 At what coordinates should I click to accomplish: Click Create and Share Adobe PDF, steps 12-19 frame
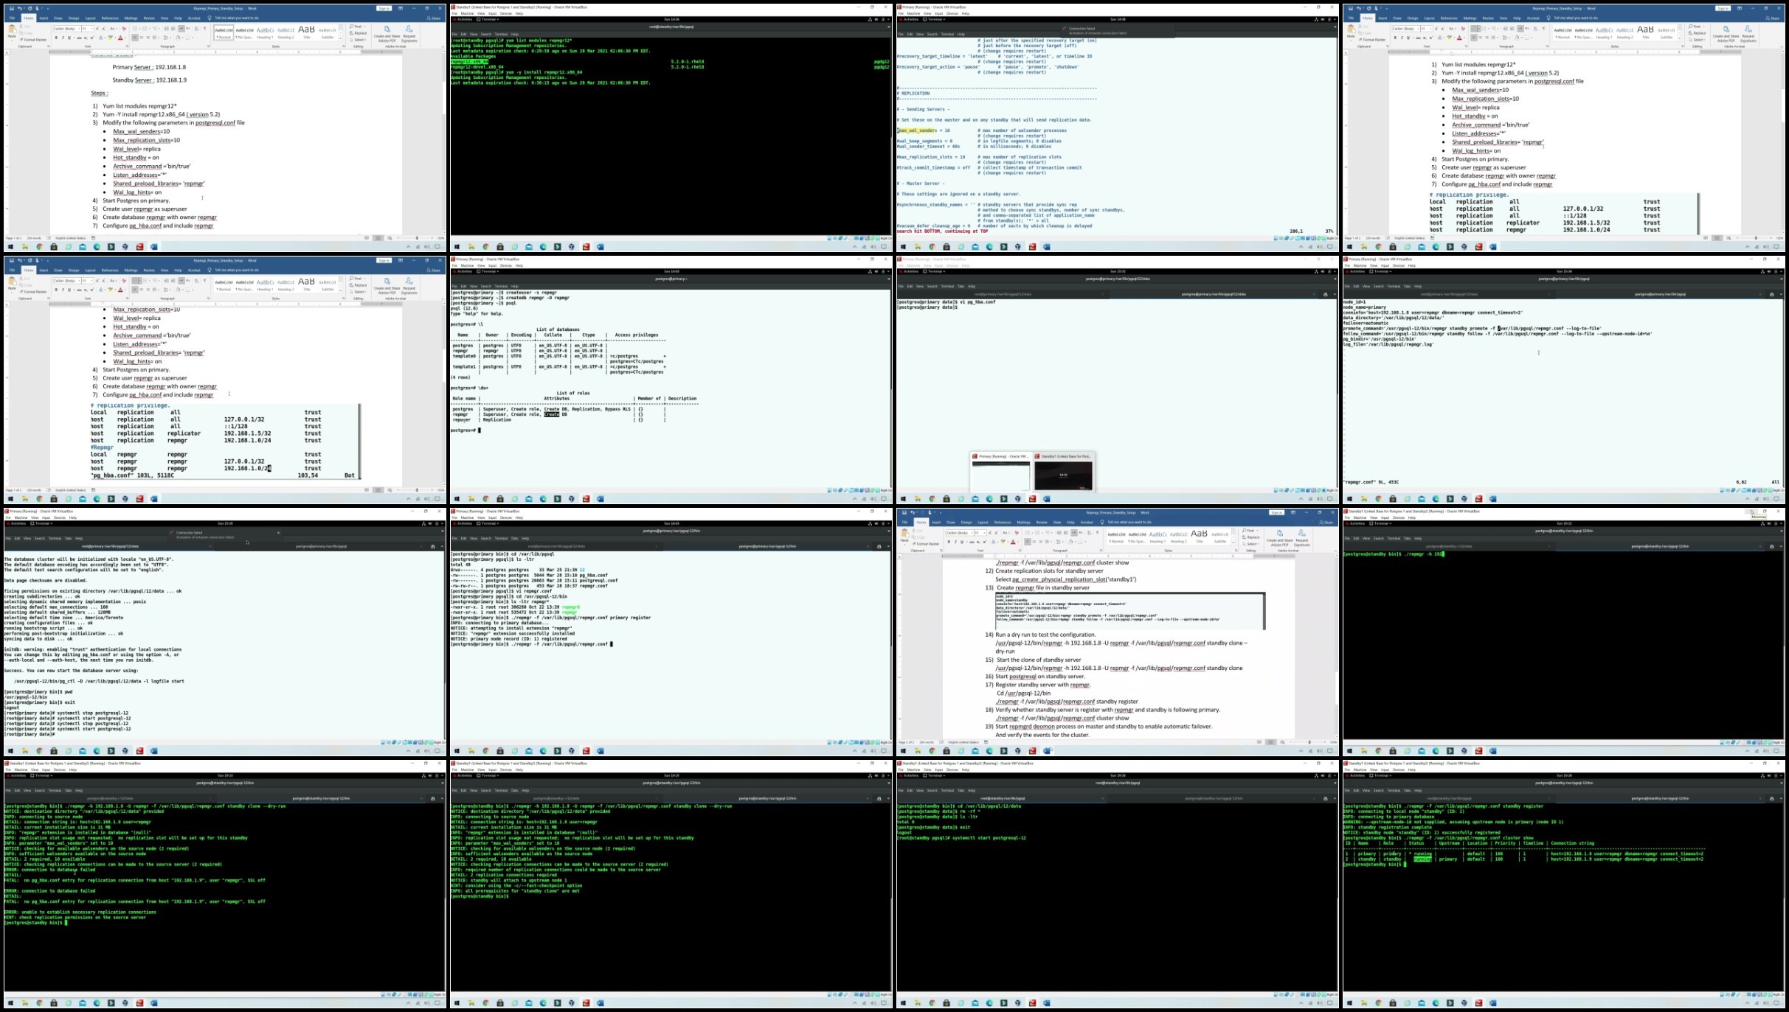click(x=1279, y=538)
